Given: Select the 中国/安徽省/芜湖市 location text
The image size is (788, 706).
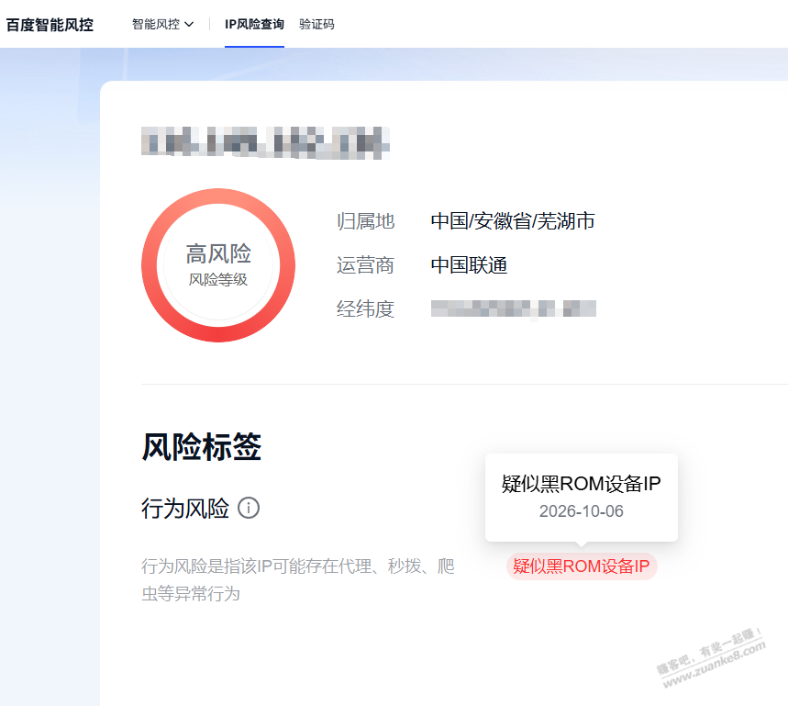Looking at the screenshot, I should (513, 221).
